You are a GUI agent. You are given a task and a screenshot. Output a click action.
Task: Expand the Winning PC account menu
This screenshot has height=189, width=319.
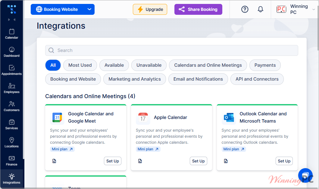(314, 9)
